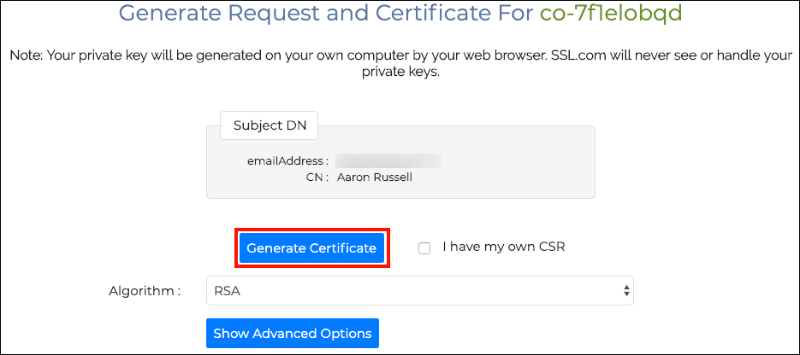
Task: Click the Generate Certificate button
Action: pyautogui.click(x=311, y=248)
